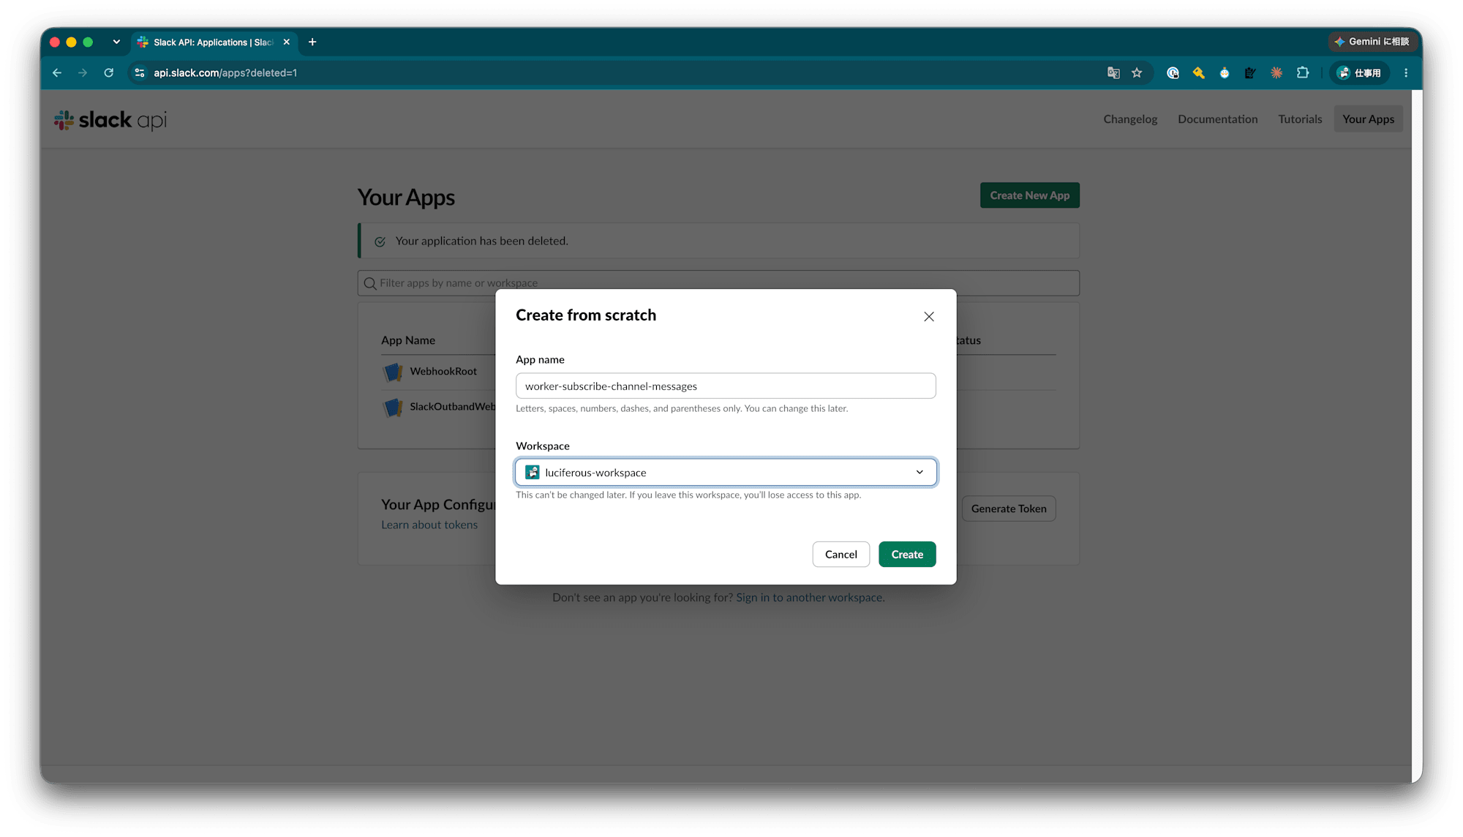The height and width of the screenshot is (837, 1463).
Task: Click the SlackOutbandWeb app icon
Action: (x=393, y=407)
